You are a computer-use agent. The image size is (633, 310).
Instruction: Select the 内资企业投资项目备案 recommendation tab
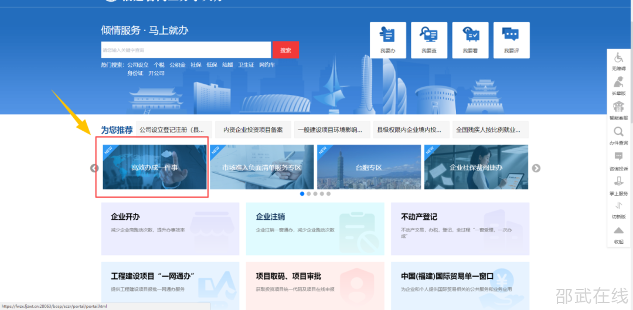[253, 130]
